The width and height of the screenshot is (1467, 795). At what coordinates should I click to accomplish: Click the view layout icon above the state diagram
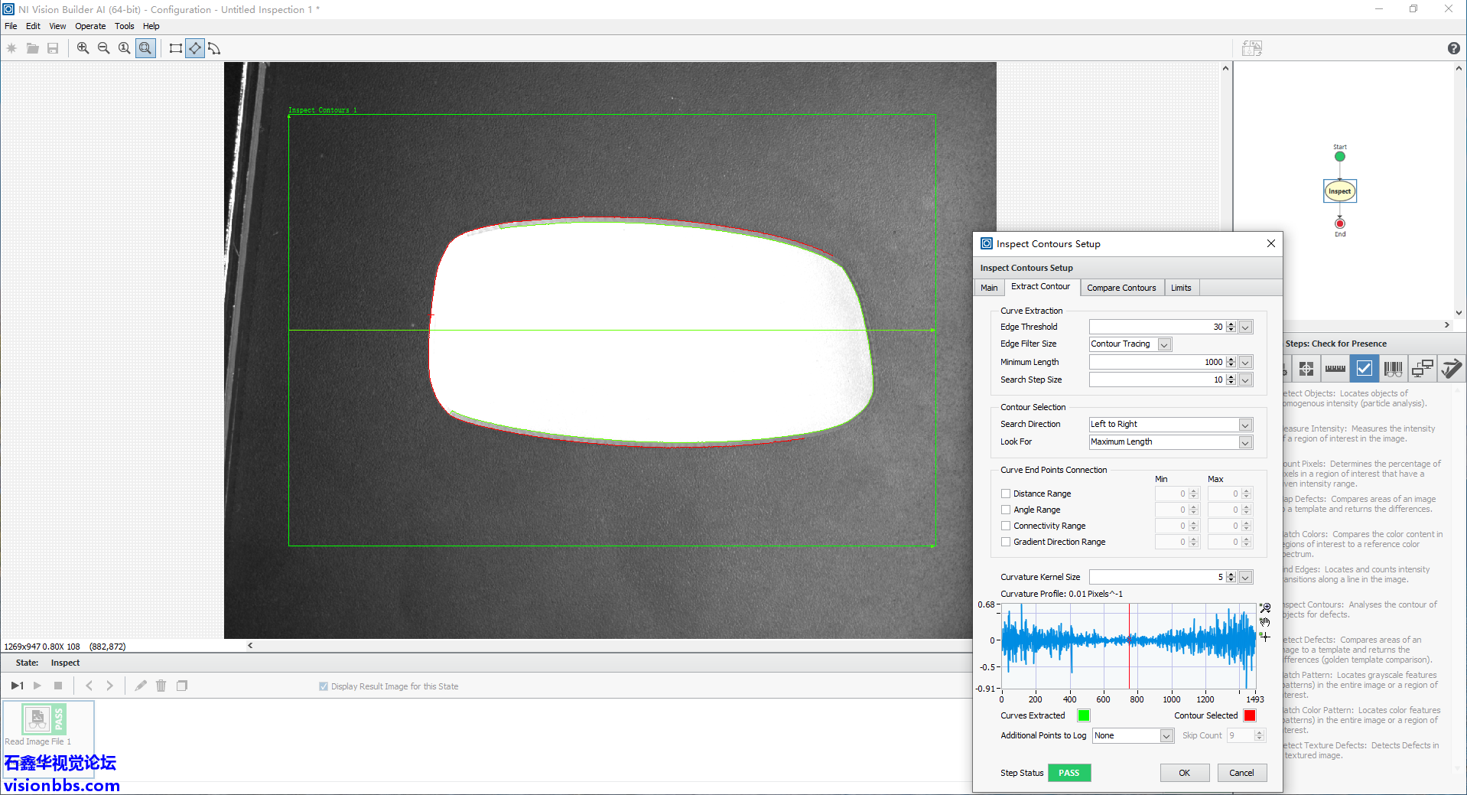coord(1252,48)
